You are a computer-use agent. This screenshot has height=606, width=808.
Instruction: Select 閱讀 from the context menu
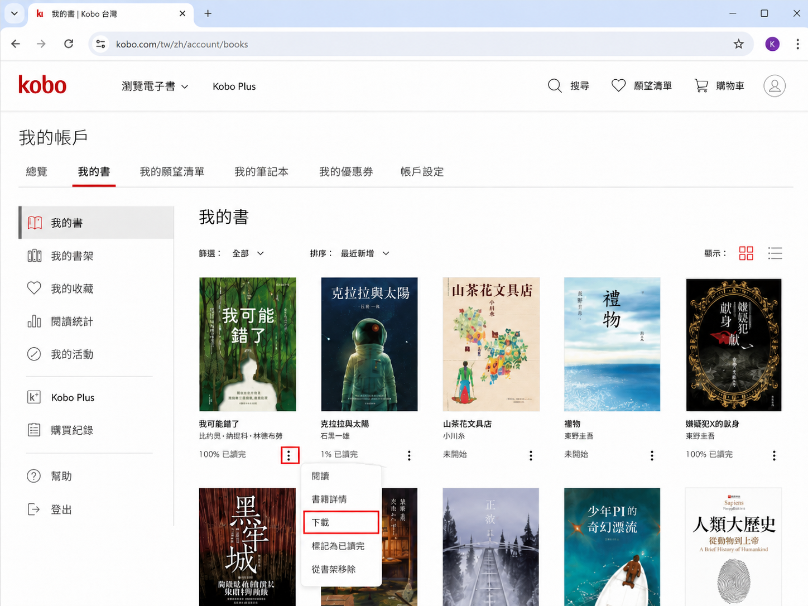(x=341, y=476)
